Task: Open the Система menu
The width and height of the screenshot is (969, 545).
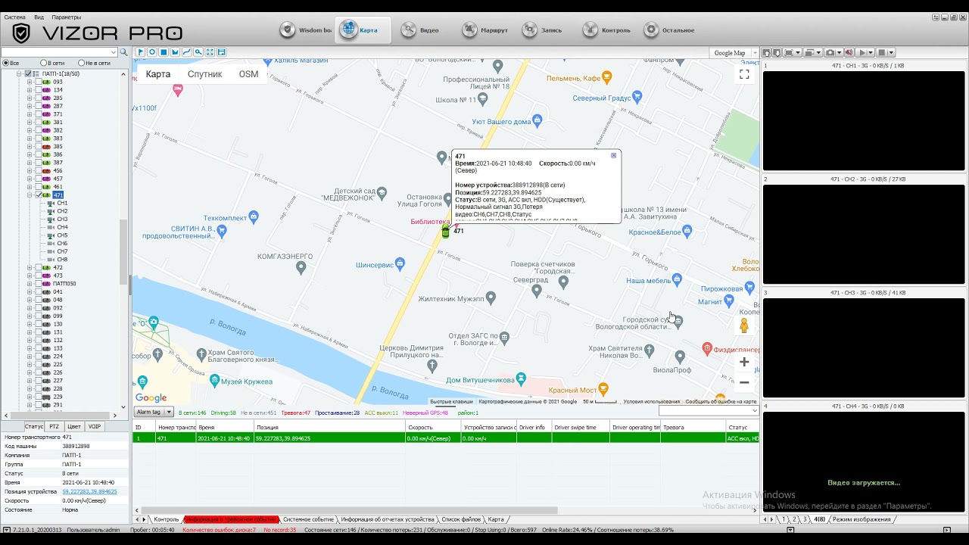Action: (14, 17)
